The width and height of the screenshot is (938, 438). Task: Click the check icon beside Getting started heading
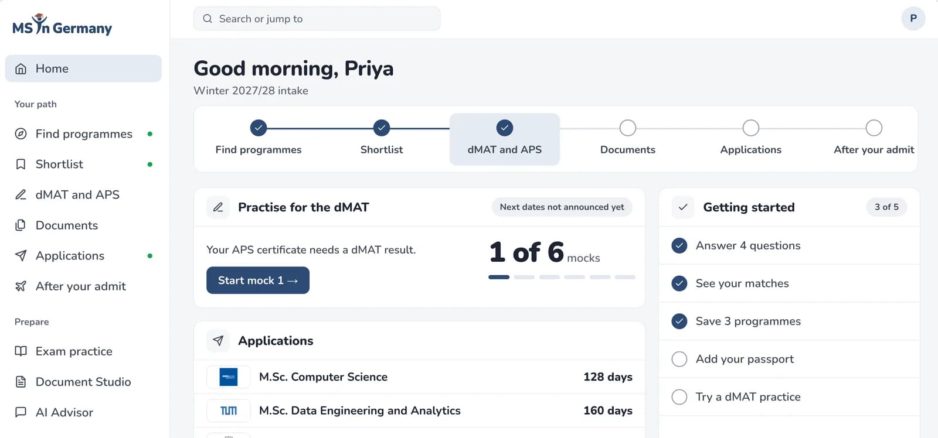[x=683, y=207]
